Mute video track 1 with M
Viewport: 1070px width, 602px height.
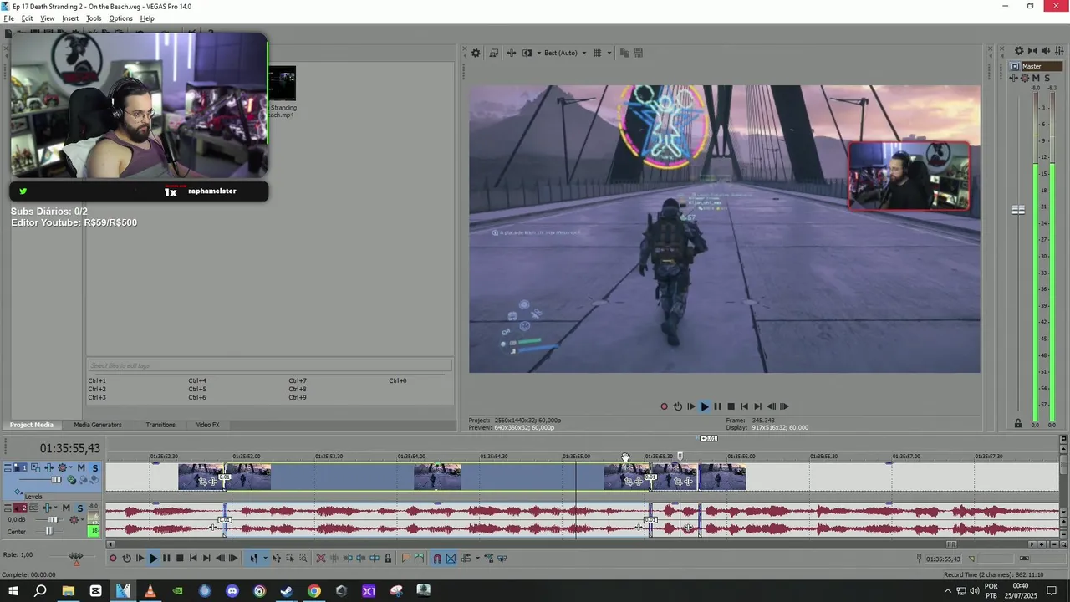(x=81, y=467)
